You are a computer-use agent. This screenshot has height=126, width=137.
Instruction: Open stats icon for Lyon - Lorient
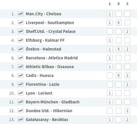pos(20,93)
